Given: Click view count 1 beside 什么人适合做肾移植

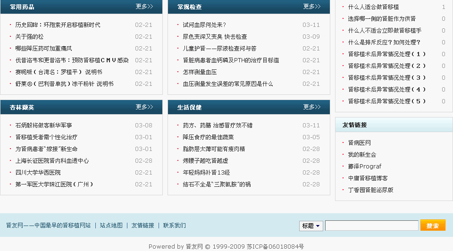Looking at the screenshot, I should coord(444,7).
